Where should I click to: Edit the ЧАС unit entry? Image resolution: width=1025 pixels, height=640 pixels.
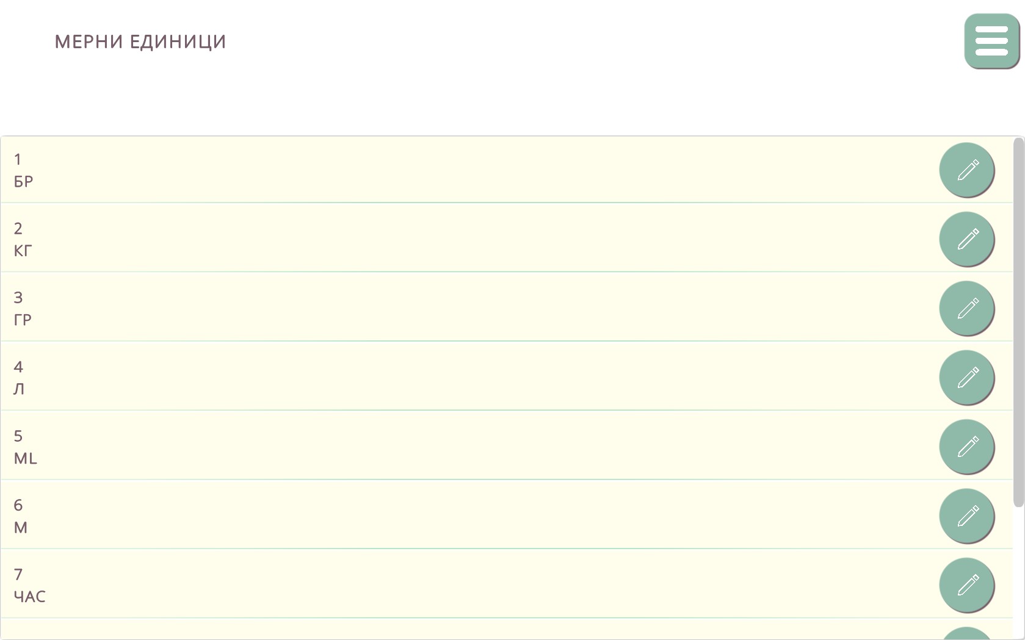pyautogui.click(x=966, y=584)
